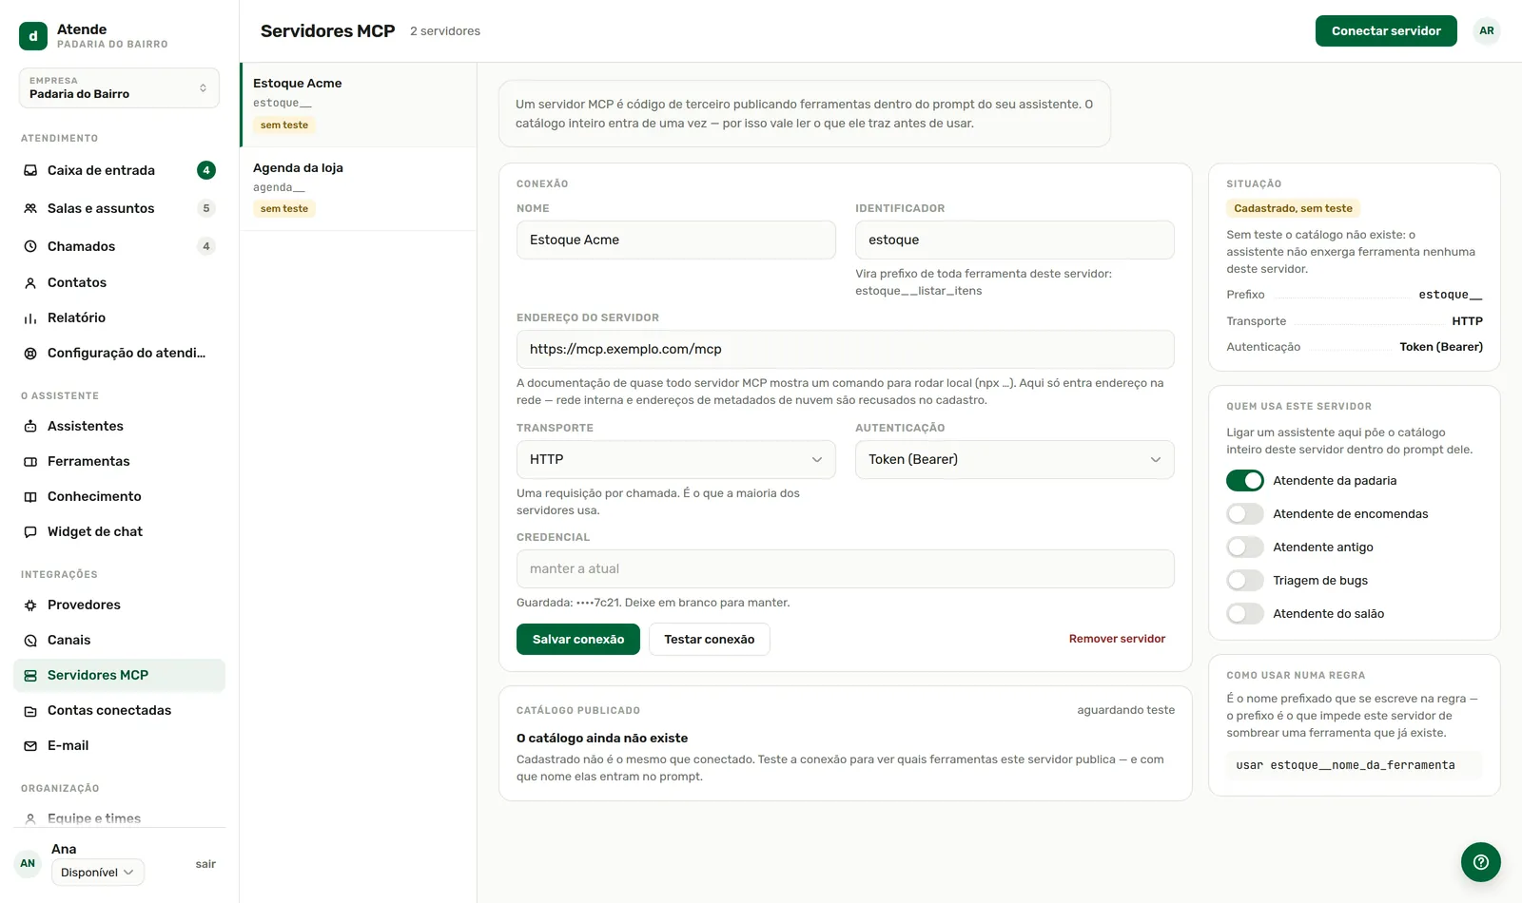The height and width of the screenshot is (903, 1522).
Task: Click the Conectar servidor button
Action: coord(1386,30)
